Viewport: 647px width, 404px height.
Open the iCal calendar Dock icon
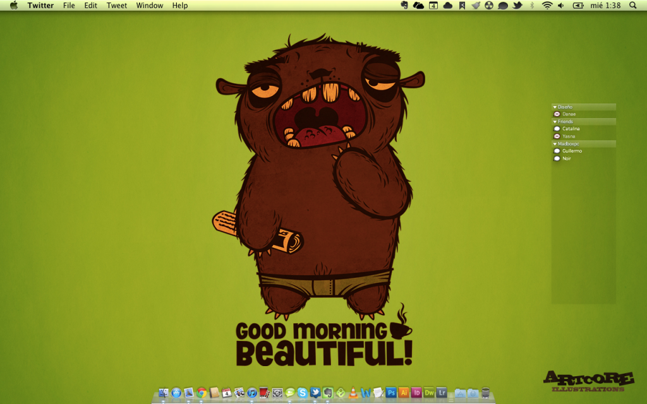[227, 393]
